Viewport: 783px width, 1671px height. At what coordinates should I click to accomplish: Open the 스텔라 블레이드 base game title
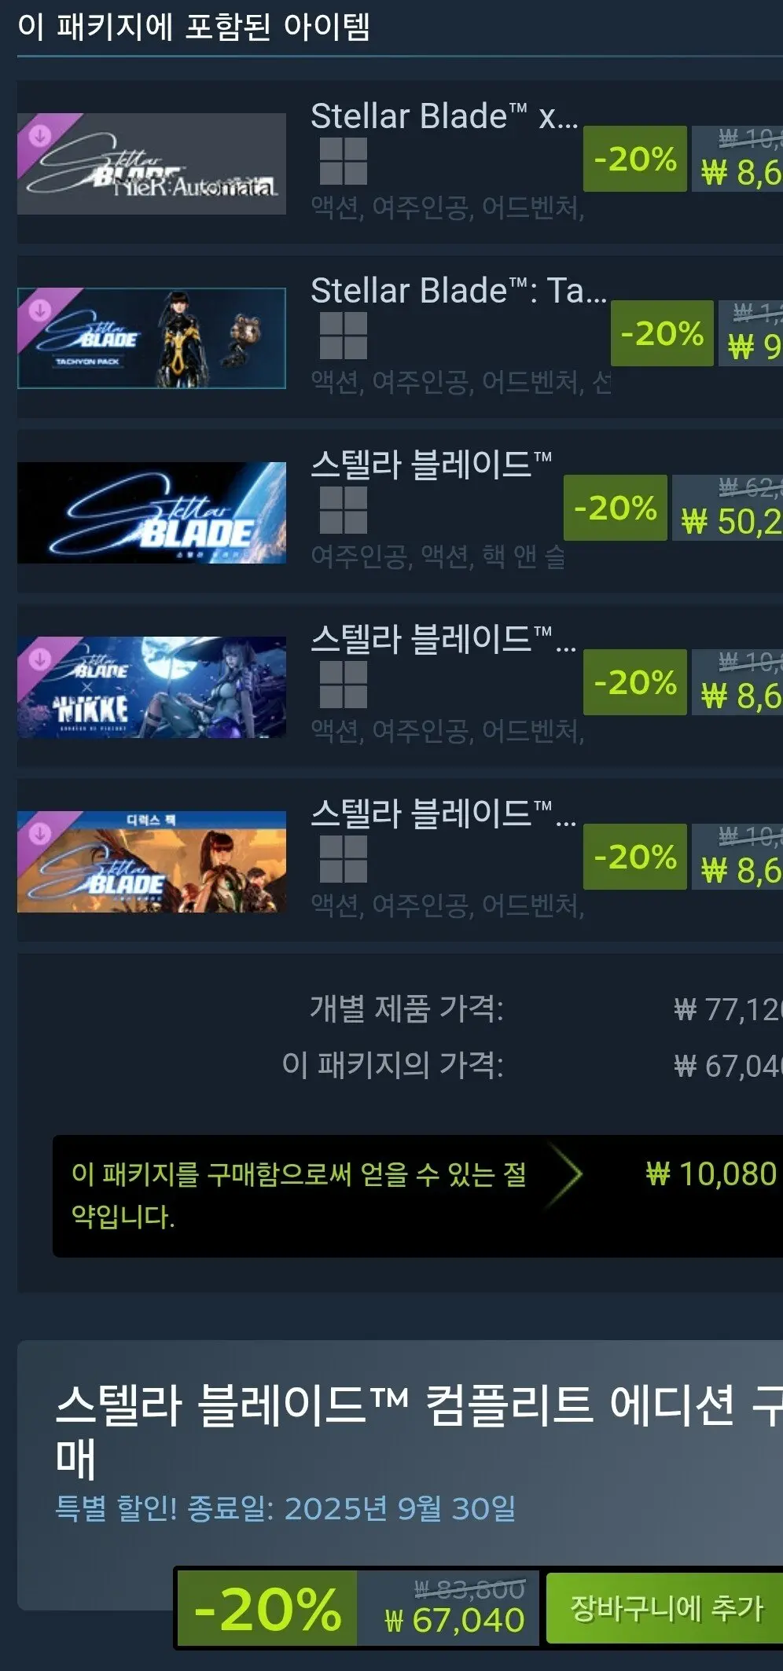pyautogui.click(x=431, y=465)
